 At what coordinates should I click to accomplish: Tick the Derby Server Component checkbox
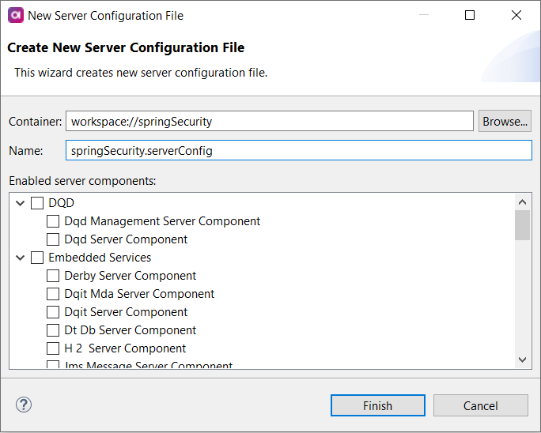(53, 276)
